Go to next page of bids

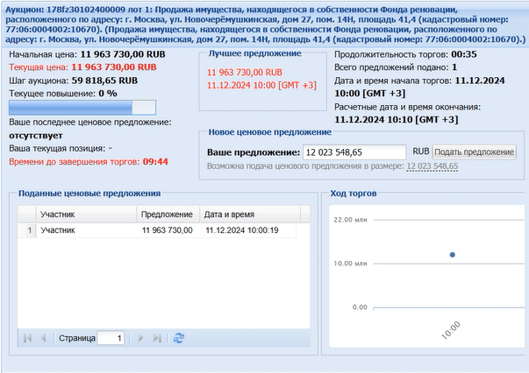click(140, 338)
